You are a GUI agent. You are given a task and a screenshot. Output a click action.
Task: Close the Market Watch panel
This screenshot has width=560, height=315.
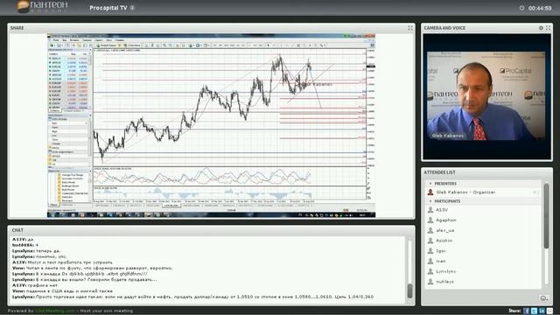[x=90, y=50]
